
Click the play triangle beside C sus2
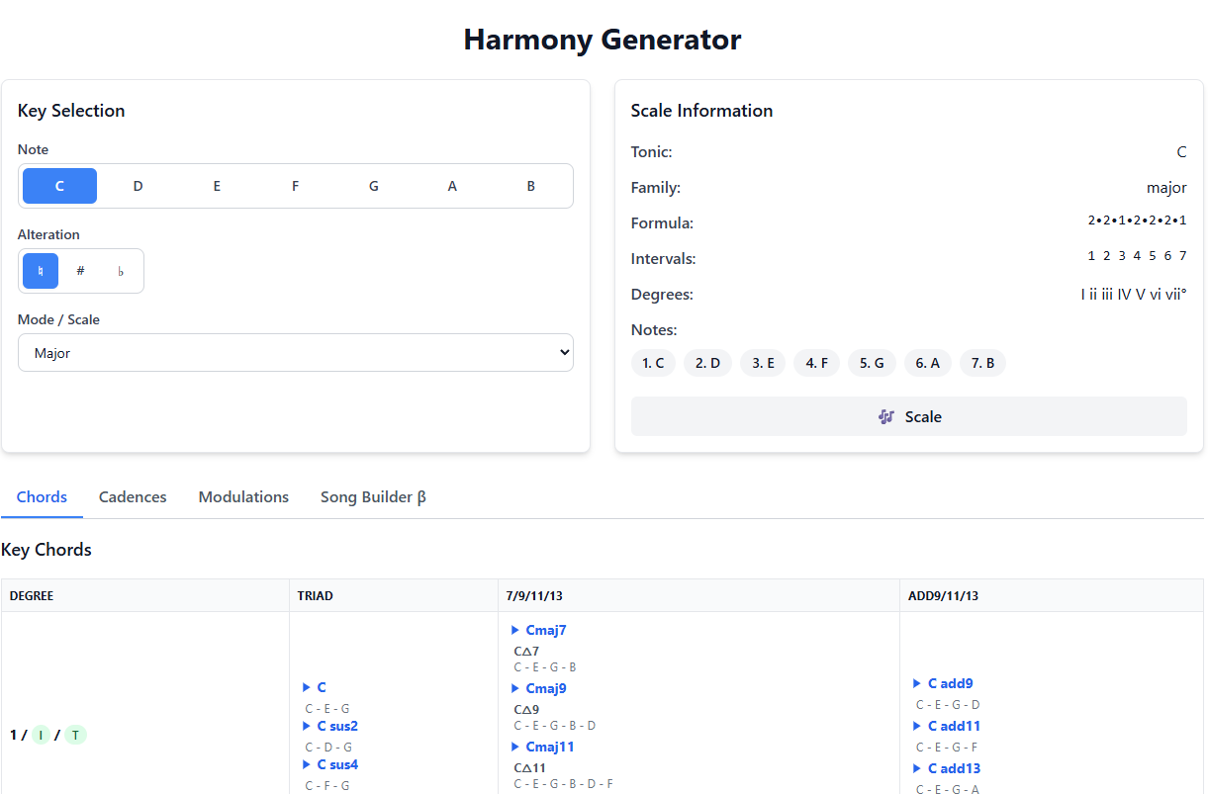coord(307,726)
